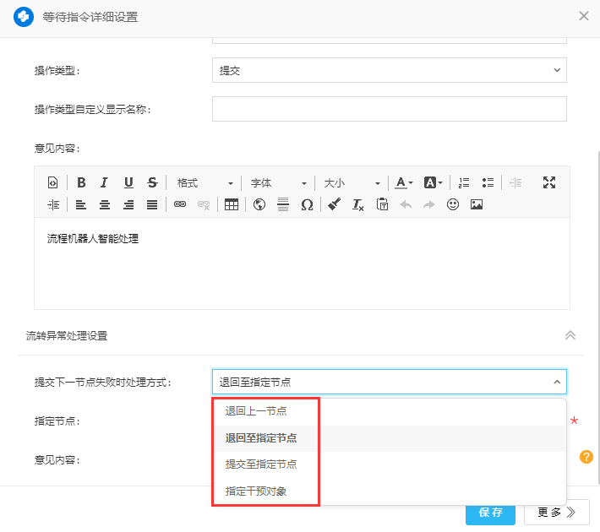Click the 保存 button

[x=490, y=512]
